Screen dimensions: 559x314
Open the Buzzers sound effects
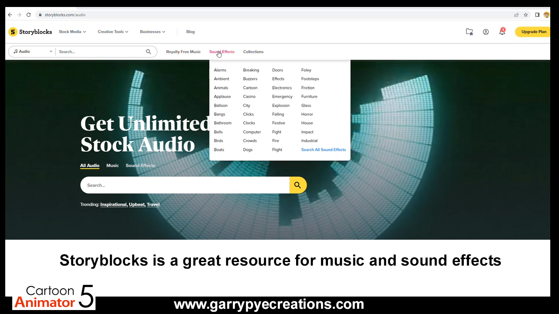coord(250,79)
